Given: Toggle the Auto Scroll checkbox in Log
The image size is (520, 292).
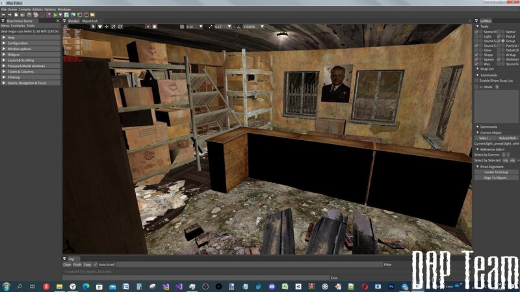Looking at the screenshot, I should [x=96, y=265].
